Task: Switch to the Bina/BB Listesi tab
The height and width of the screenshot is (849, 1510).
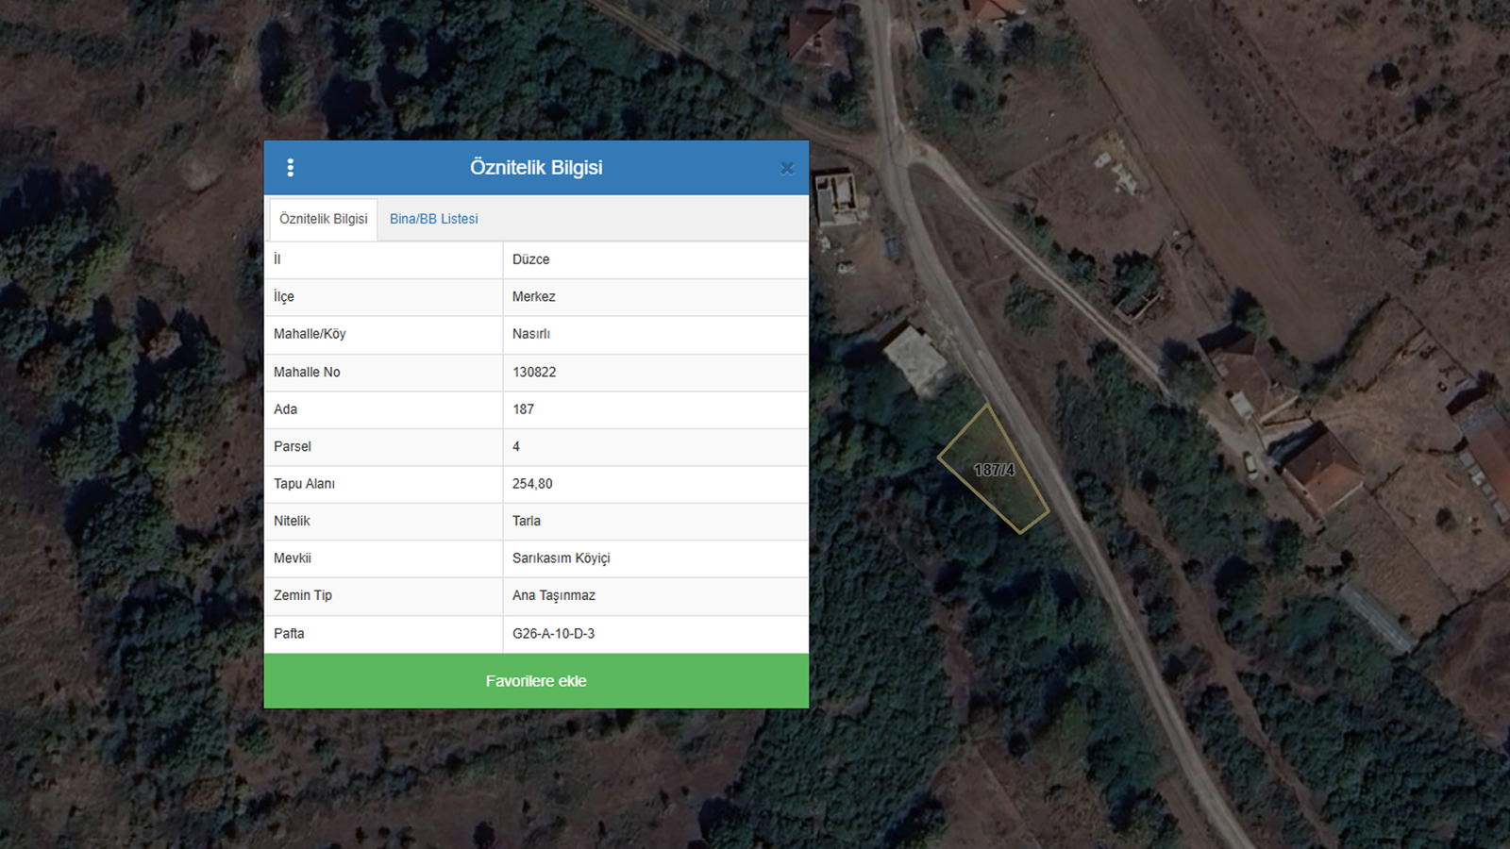Action: (433, 219)
